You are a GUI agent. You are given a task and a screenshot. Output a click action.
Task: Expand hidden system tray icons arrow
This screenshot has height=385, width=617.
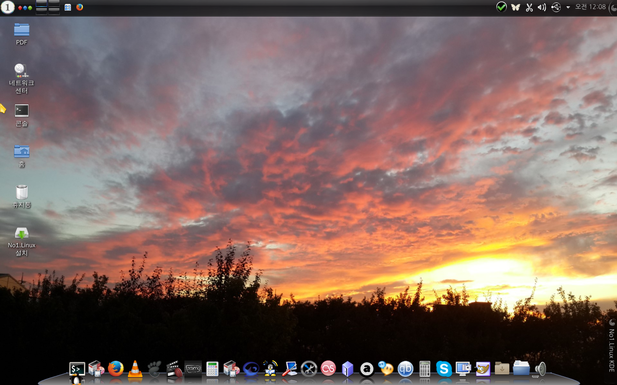(568, 7)
